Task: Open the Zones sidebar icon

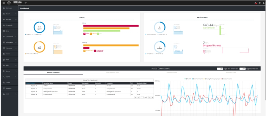Action: (4, 31)
